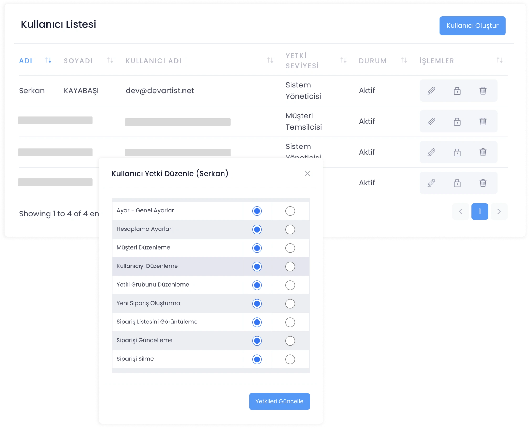Sort by İŞLEMLER column arrows
This screenshot has height=428, width=529.
click(500, 60)
